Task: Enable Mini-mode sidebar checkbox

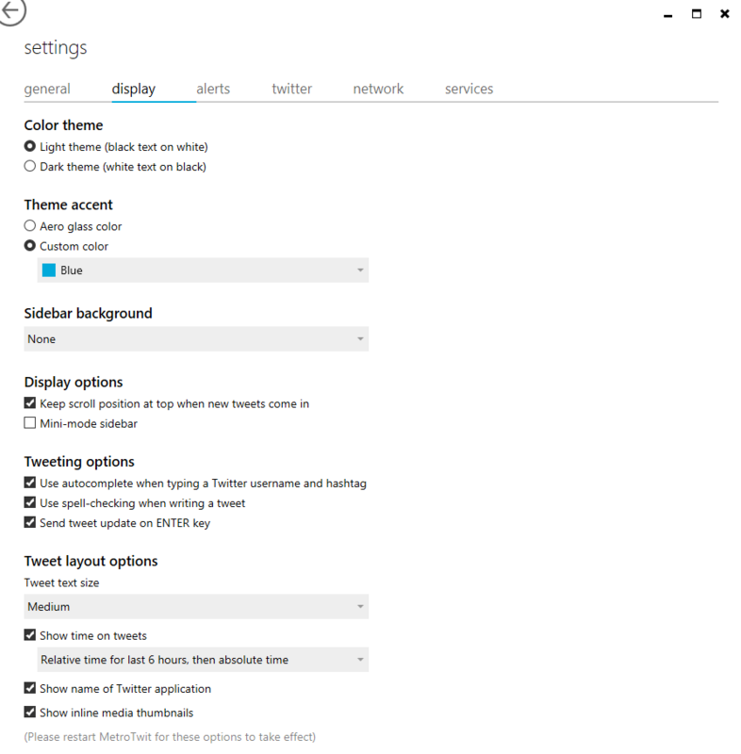Action: [30, 423]
